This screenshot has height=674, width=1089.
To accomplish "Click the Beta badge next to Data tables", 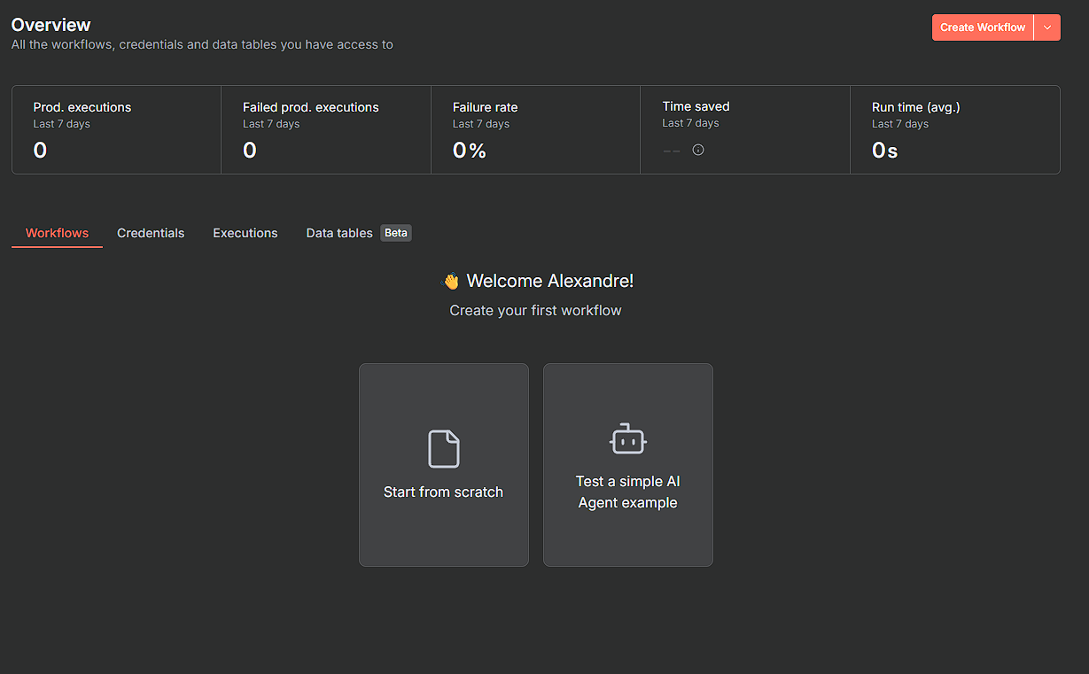I will pos(396,233).
